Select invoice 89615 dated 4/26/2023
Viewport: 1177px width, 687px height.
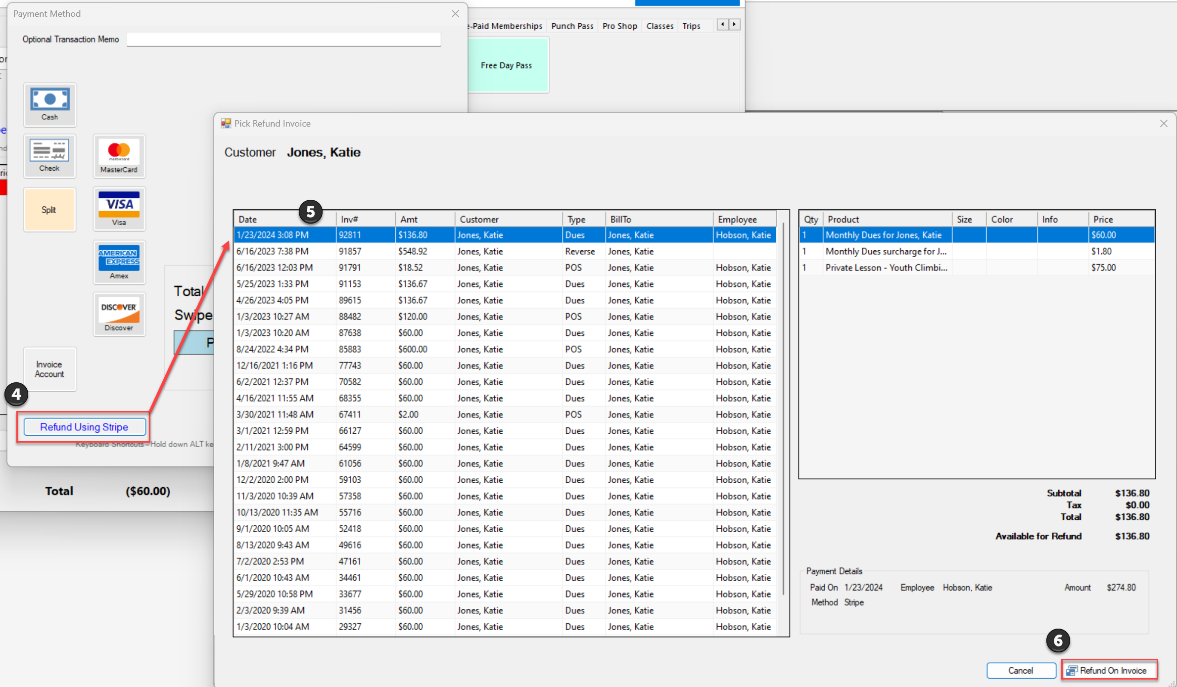tap(505, 300)
